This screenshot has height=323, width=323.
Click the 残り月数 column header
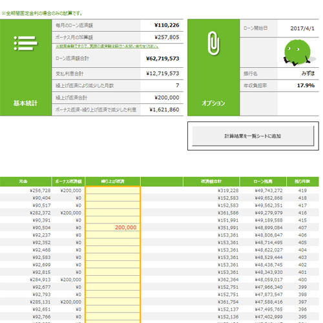[302, 182]
